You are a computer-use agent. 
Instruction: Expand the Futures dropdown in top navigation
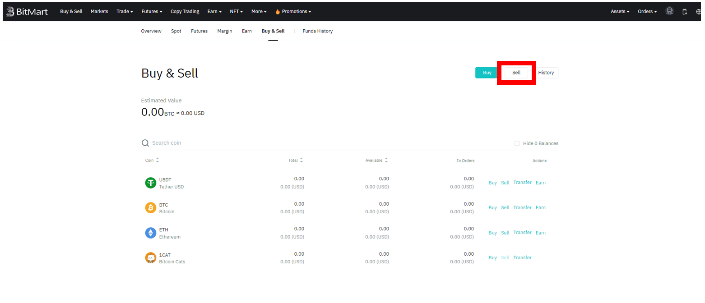click(152, 12)
